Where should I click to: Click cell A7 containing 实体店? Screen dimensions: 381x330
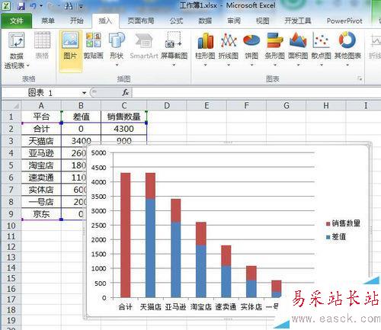[x=41, y=190]
